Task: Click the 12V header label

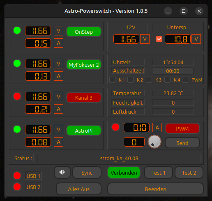Action: pos(131,27)
